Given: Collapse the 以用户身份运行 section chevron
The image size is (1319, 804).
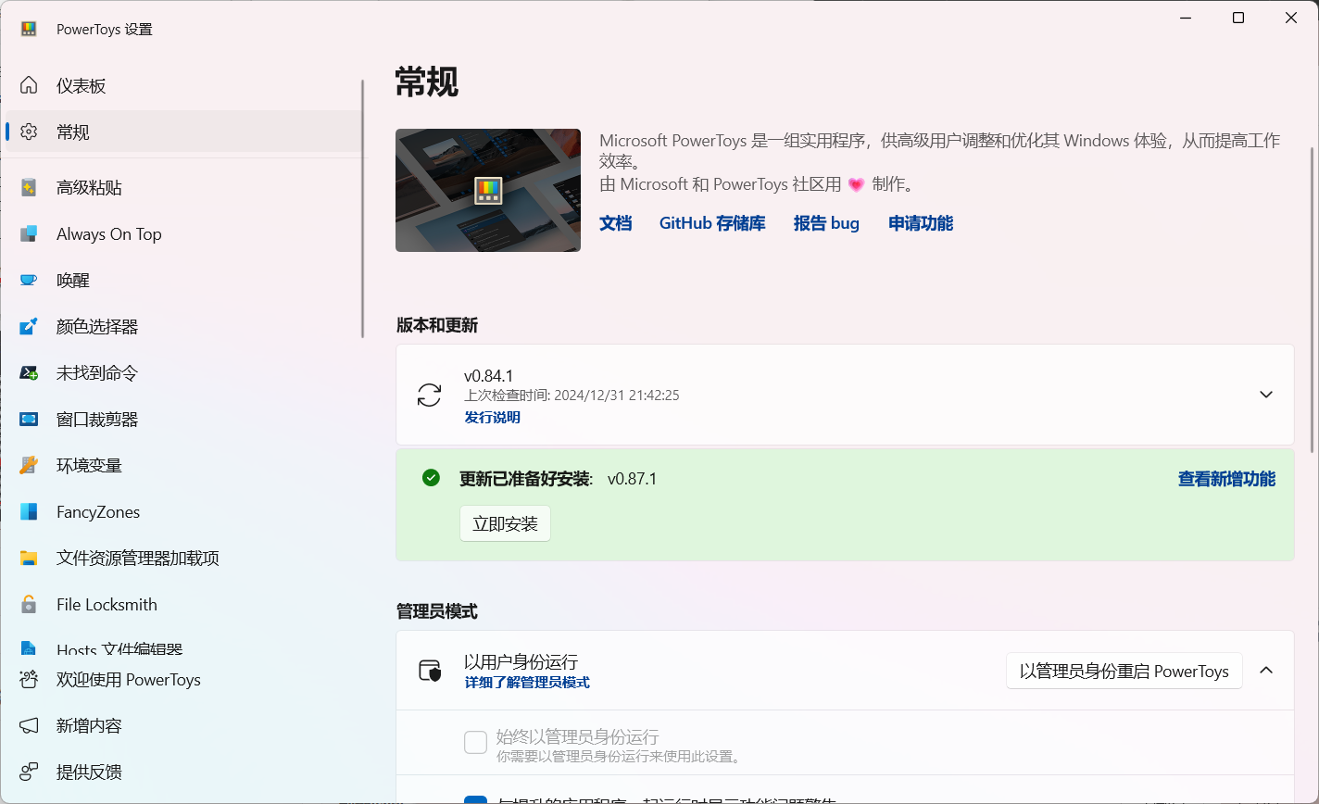Looking at the screenshot, I should pos(1266,670).
